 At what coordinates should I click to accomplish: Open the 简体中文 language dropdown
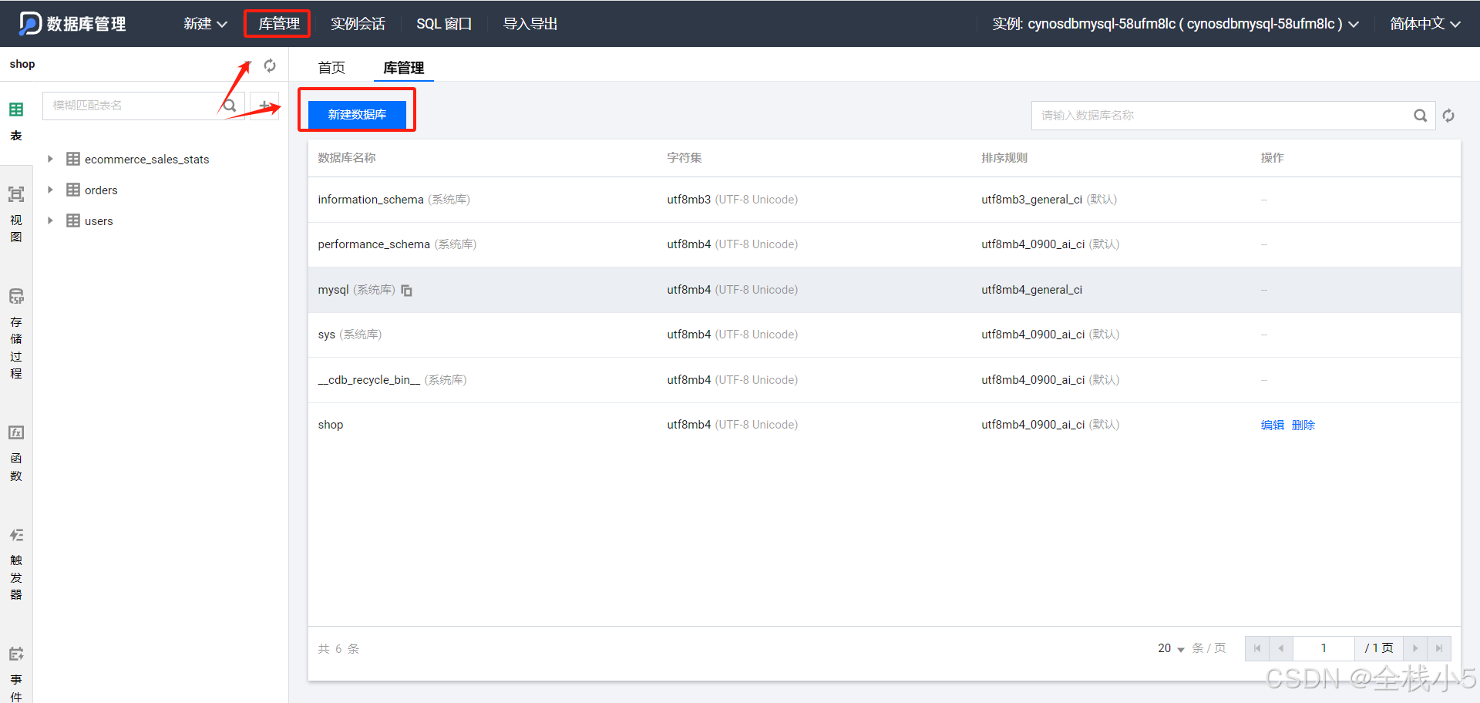(x=1425, y=24)
